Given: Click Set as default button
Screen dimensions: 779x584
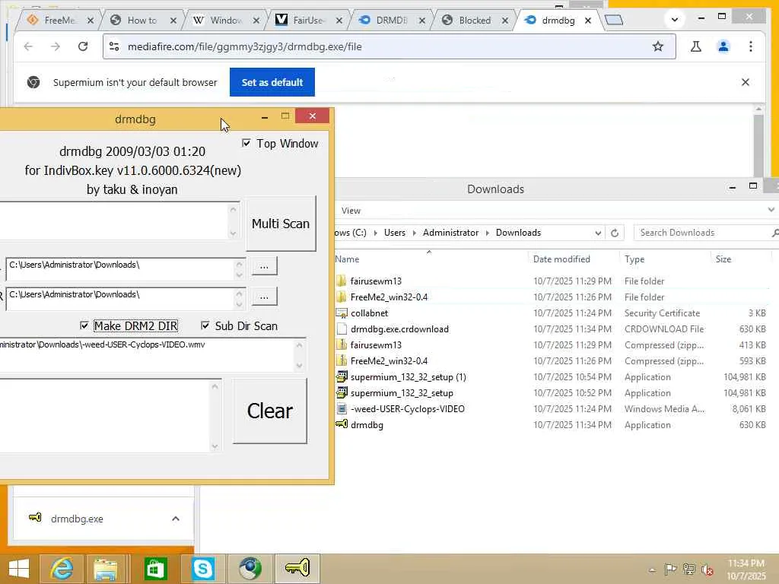Looking at the screenshot, I should (272, 82).
